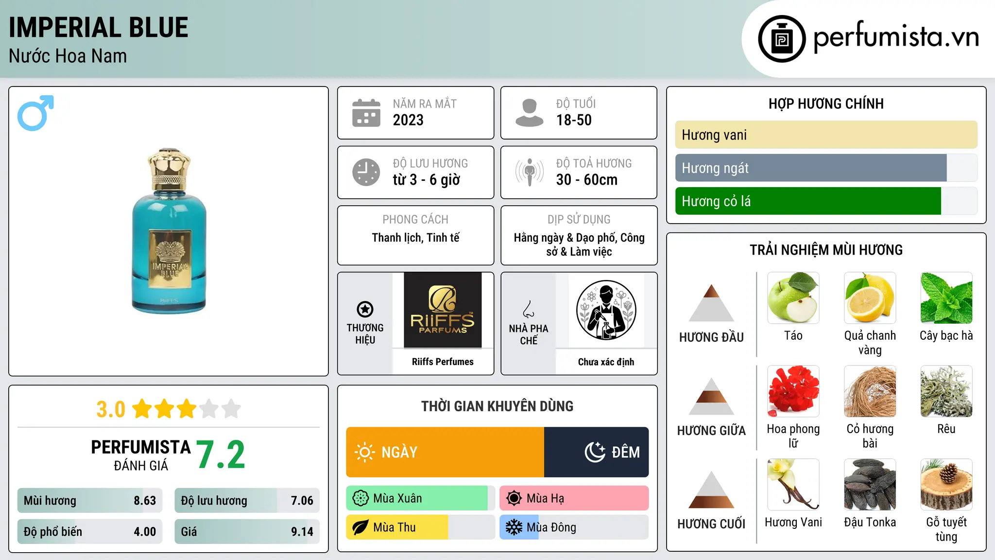The width and height of the screenshot is (995, 560).
Task: Click the age range 18-50
Action: pos(574,120)
